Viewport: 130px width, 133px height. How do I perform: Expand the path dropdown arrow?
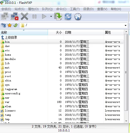[x=125, y=25]
